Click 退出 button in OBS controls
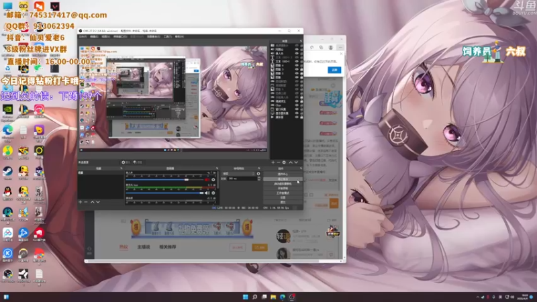The height and width of the screenshot is (302, 537). tap(283, 203)
